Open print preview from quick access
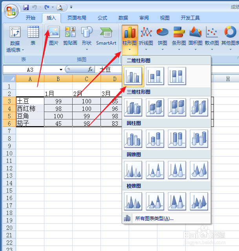 (60, 7)
